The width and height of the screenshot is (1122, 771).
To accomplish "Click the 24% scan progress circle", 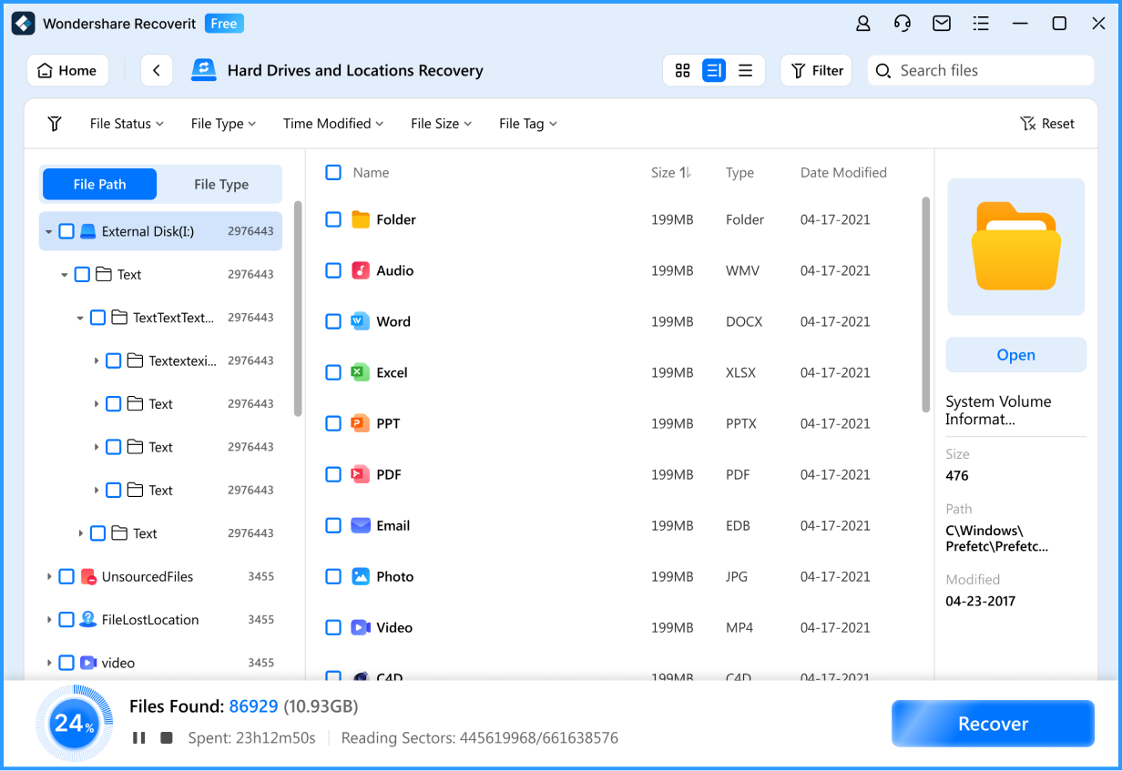I will (75, 725).
